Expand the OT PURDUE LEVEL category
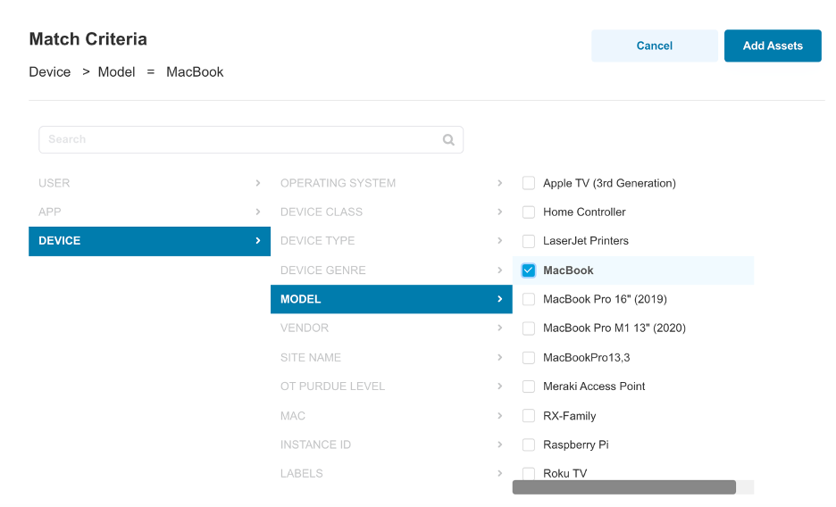Viewport: 836px width, 507px height. tap(391, 386)
